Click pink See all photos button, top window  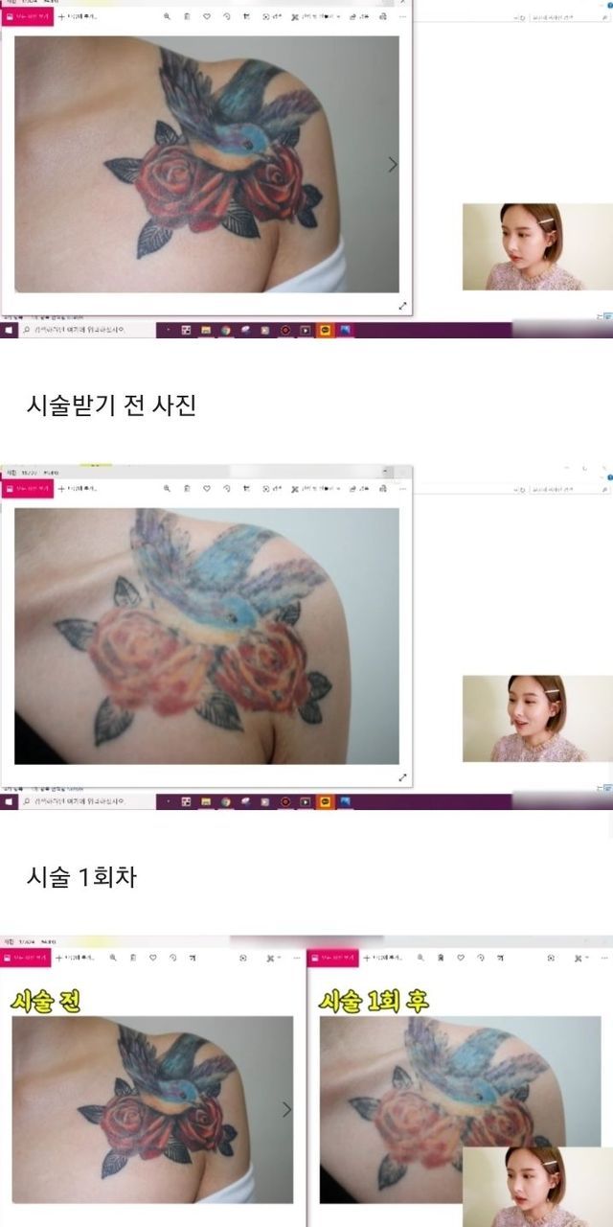click(27, 16)
